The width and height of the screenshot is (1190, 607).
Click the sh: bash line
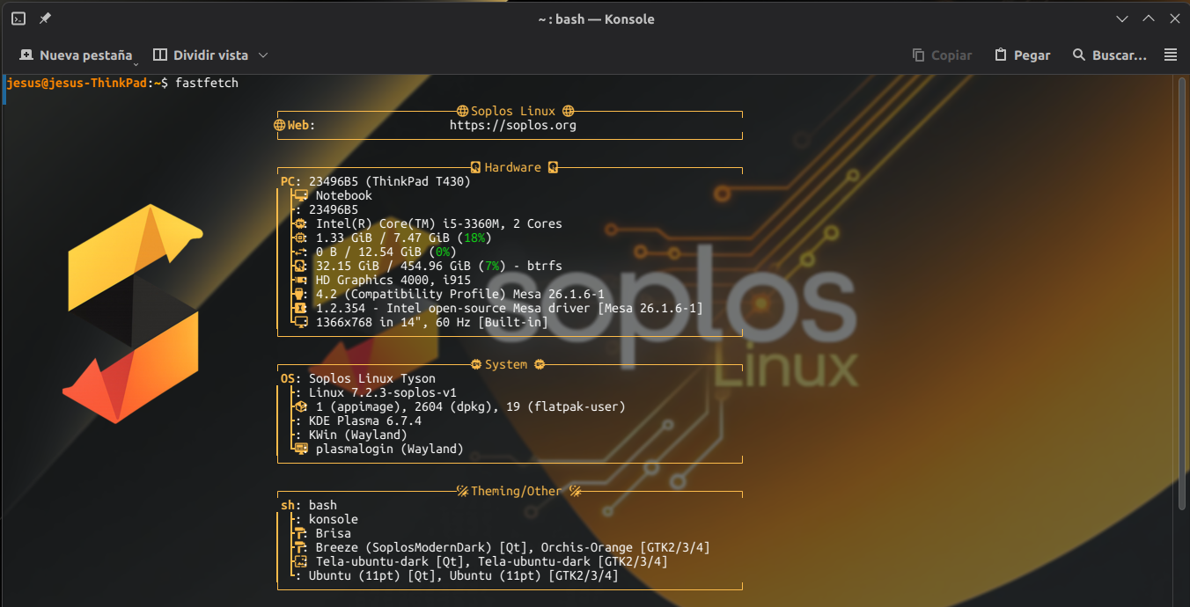click(309, 505)
